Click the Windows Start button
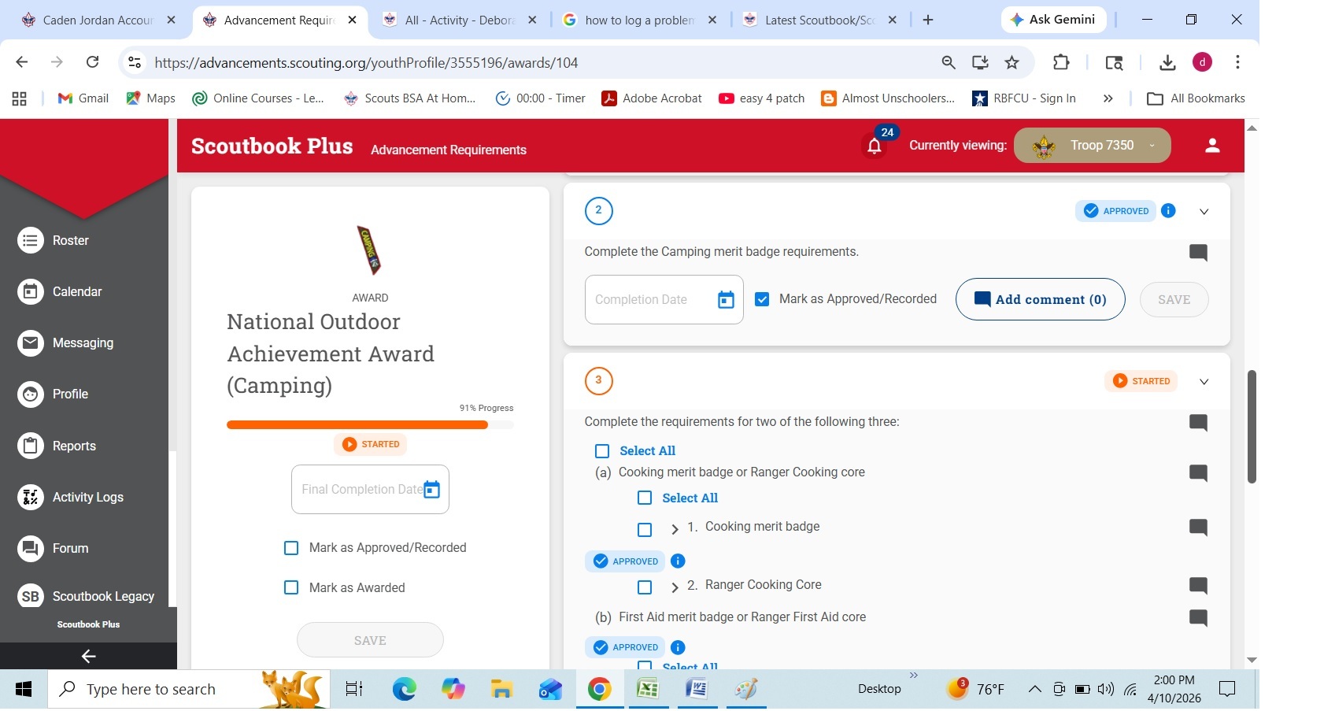The image size is (1324, 711). pyautogui.click(x=24, y=689)
